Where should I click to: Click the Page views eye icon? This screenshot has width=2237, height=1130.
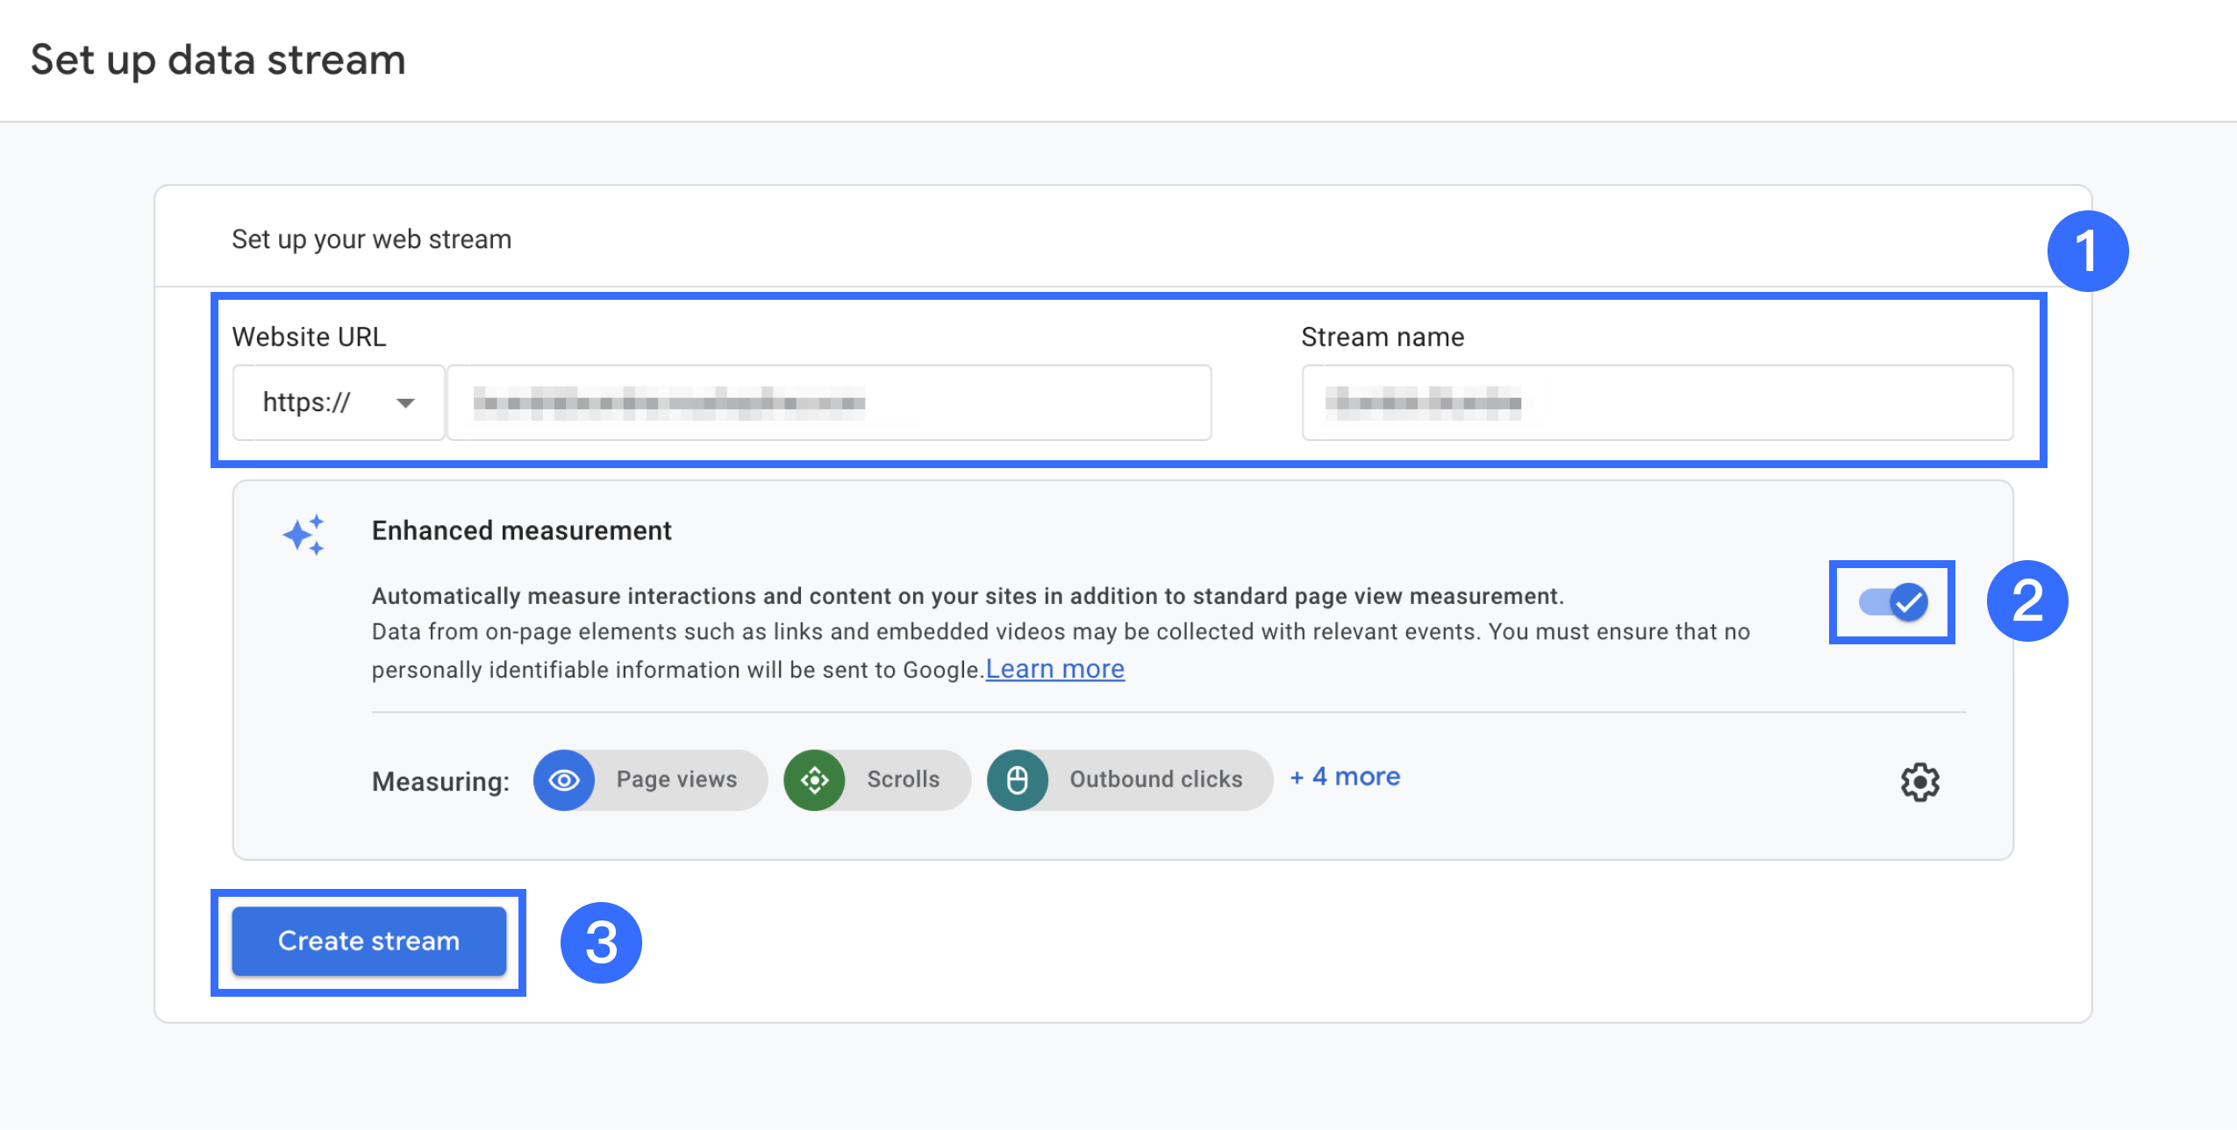pyautogui.click(x=564, y=779)
